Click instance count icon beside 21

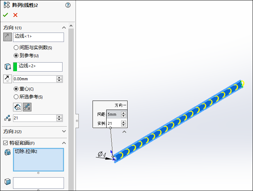pos(8,118)
